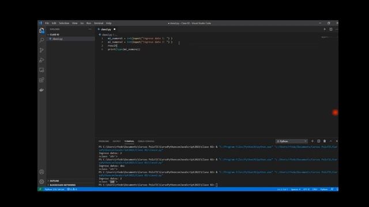The height and width of the screenshot is (207, 369).
Task: Change the end-of-line sequence CRLF
Action: (x=315, y=189)
